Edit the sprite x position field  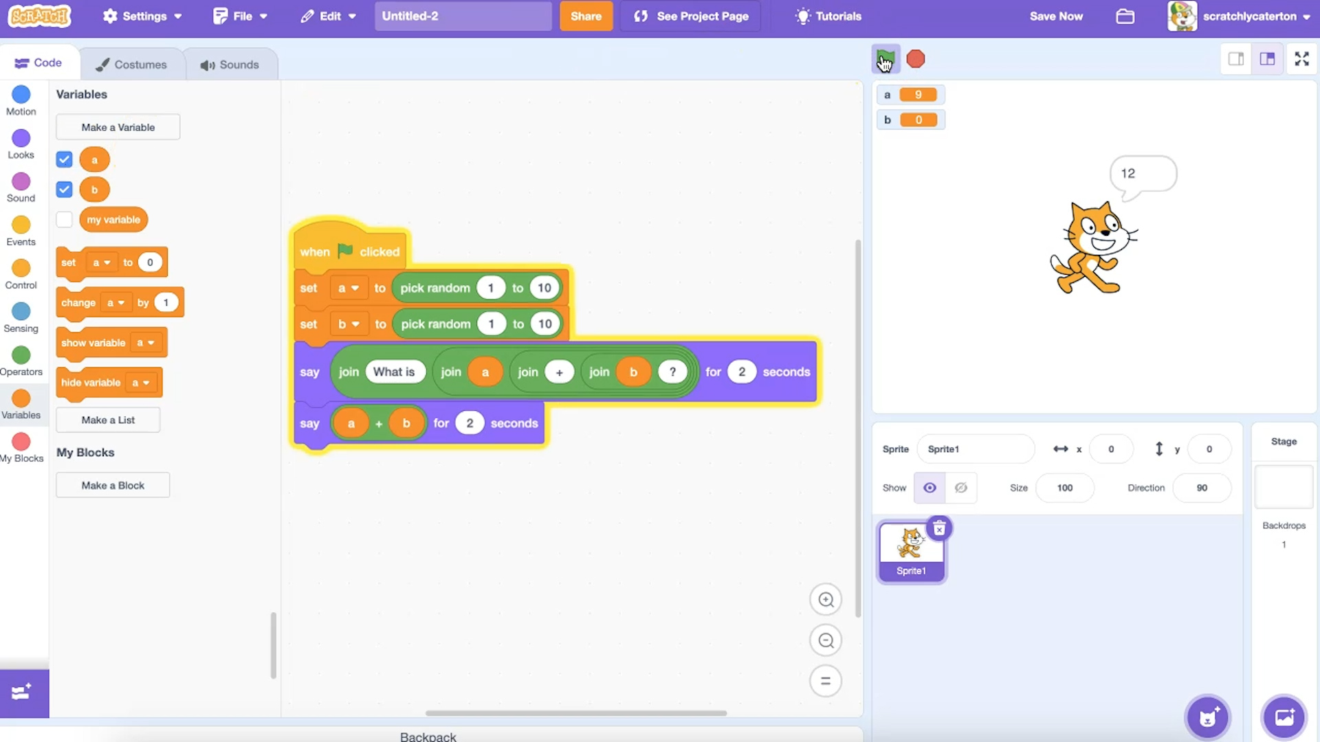coord(1111,449)
